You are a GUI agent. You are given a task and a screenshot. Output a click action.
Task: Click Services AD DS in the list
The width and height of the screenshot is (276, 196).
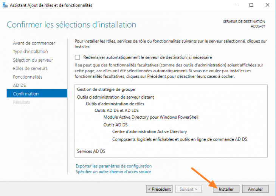click(x=91, y=151)
